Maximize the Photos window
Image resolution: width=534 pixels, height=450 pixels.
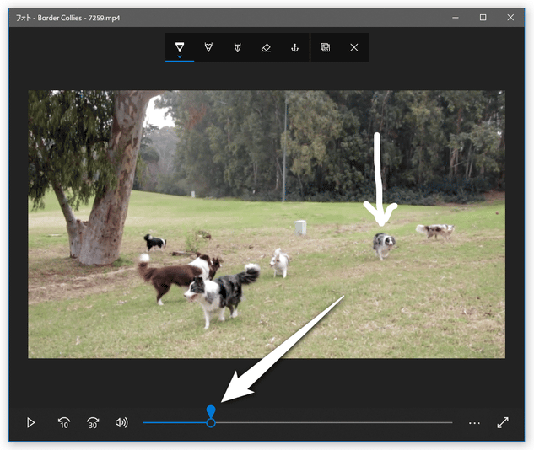pyautogui.click(x=483, y=17)
